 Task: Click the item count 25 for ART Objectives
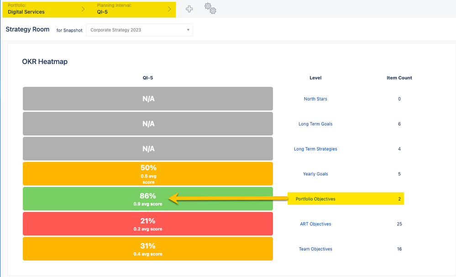(x=399, y=224)
